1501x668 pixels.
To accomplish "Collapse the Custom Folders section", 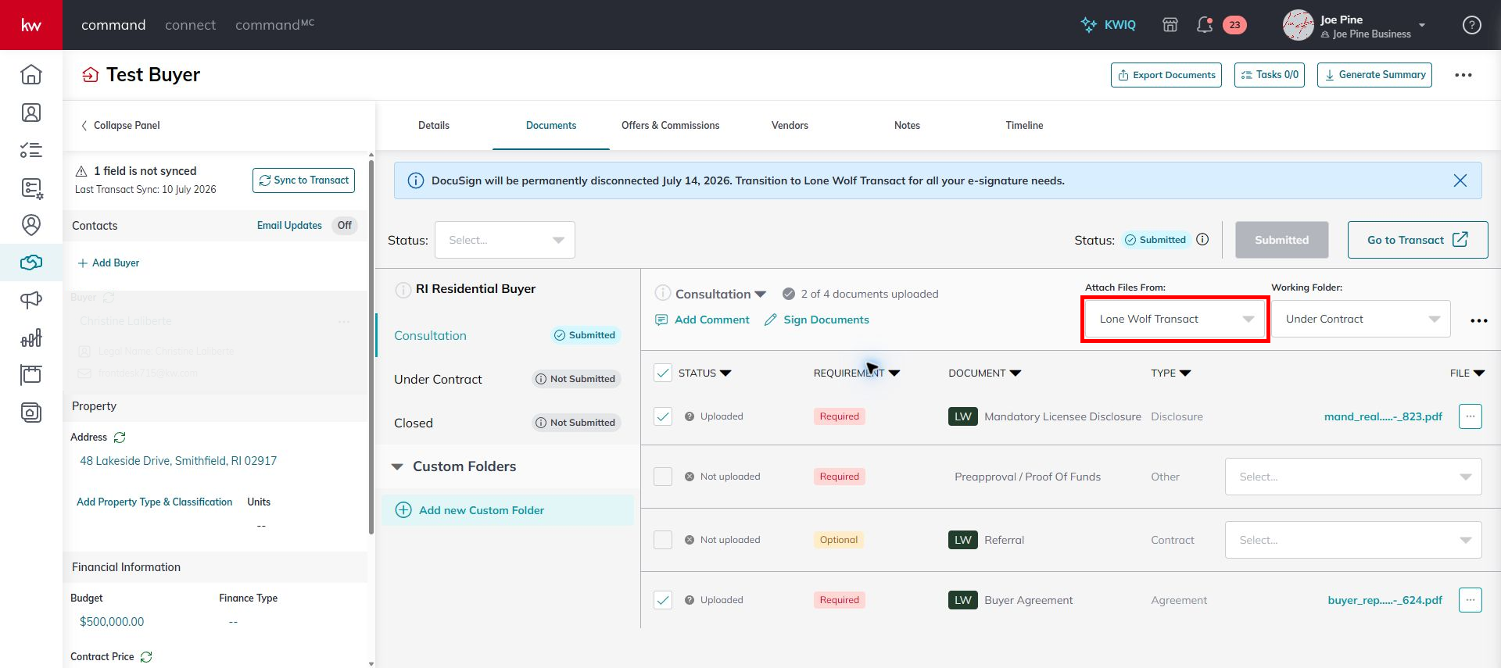I will click(x=397, y=466).
